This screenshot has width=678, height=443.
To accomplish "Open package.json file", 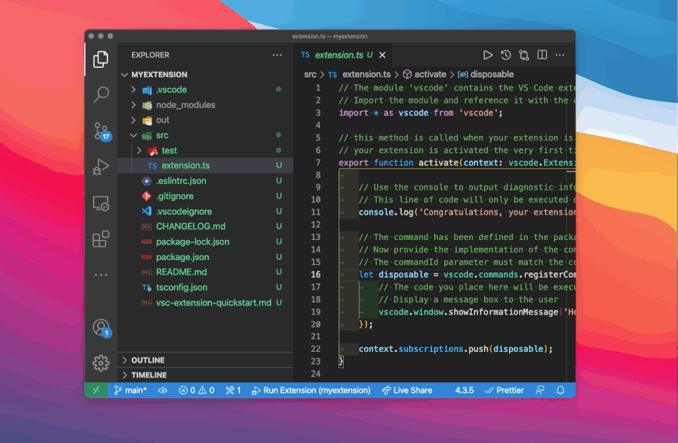I will [x=205, y=257].
